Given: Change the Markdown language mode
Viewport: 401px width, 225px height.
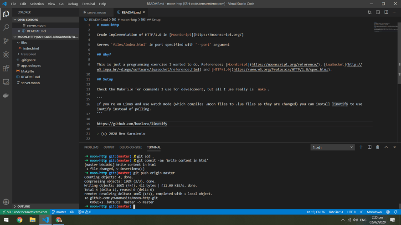Looking at the screenshot, I should pos(374,212).
